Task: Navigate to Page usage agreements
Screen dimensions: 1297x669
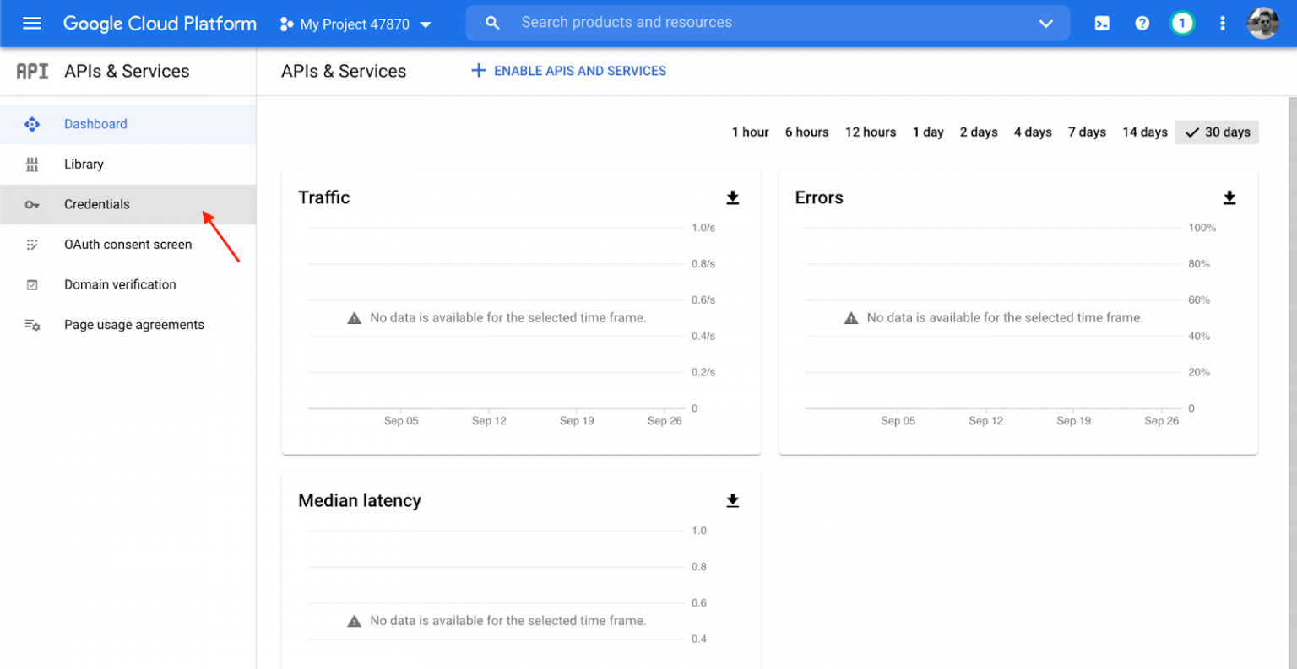Action: pyautogui.click(x=133, y=325)
